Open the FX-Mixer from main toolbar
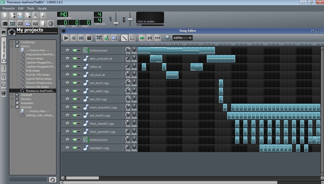The width and height of the screenshot is (324, 184). (35, 23)
